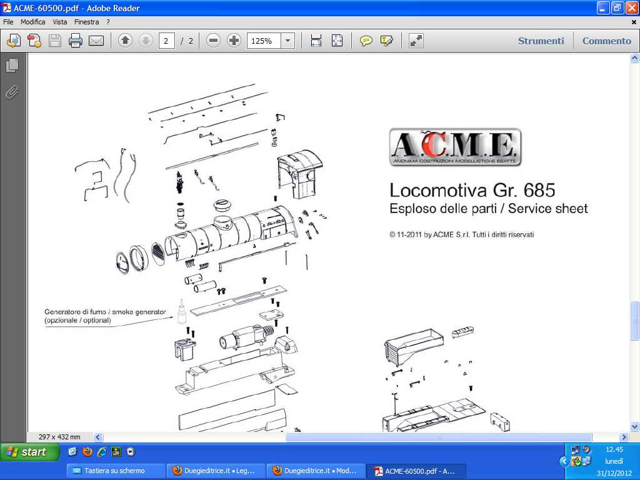Switch to Tastiera su schermo taskbar window
The width and height of the screenshot is (640, 480).
(x=116, y=471)
